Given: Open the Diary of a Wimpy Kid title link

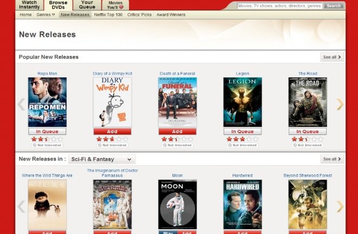Looking at the screenshot, I should click(112, 74).
